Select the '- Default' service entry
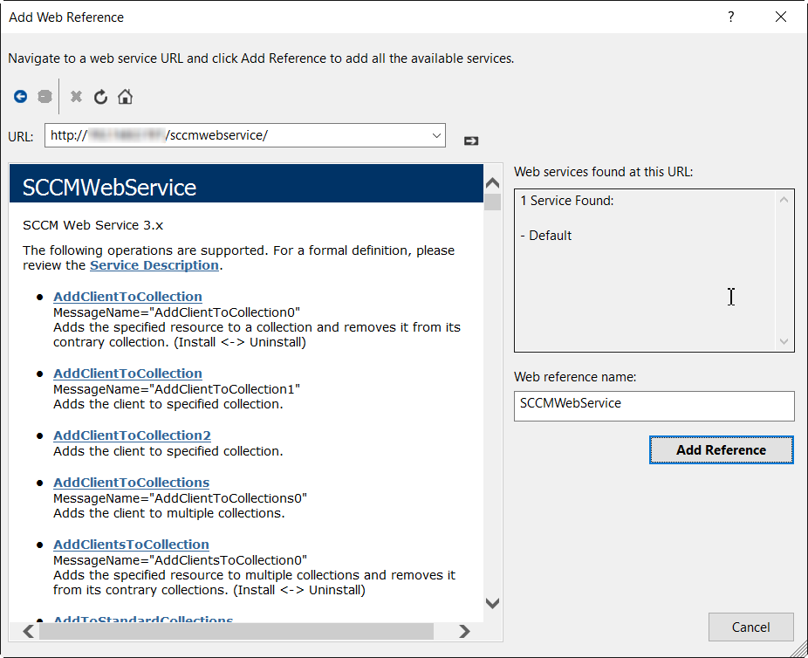The image size is (808, 658). (545, 236)
